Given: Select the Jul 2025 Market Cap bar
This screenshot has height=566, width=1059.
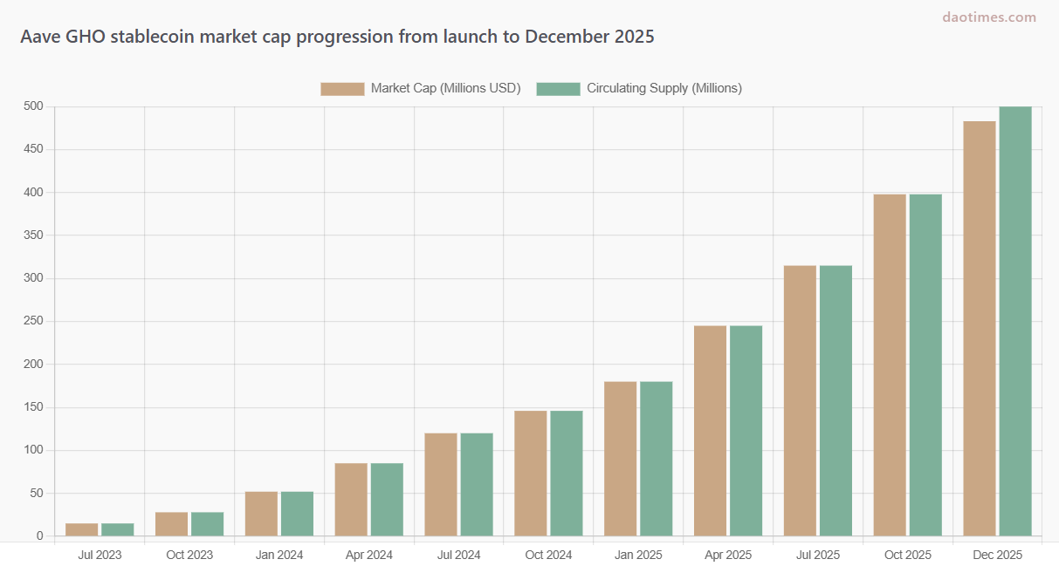Looking at the screenshot, I should coord(800,400).
